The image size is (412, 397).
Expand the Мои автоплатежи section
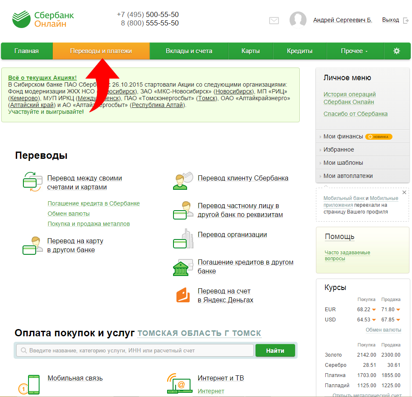(x=348, y=176)
